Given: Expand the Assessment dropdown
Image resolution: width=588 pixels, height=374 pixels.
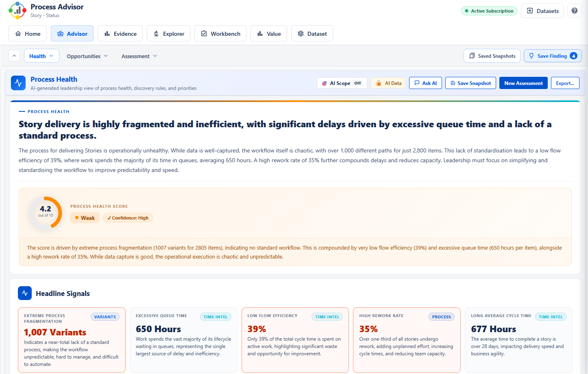Looking at the screenshot, I should click(x=139, y=56).
